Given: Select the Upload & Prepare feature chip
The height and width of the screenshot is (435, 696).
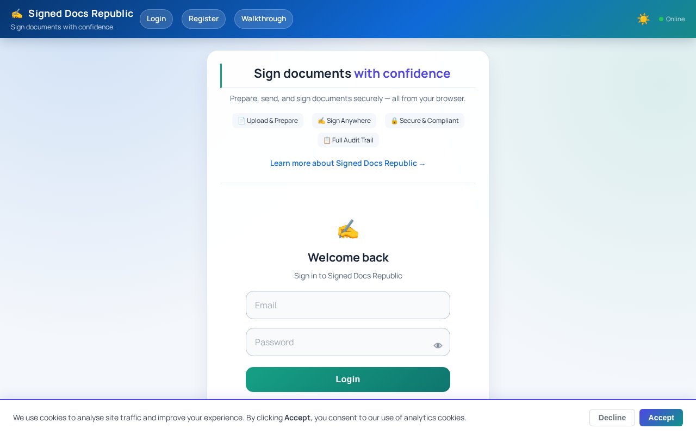Looking at the screenshot, I should point(268,121).
